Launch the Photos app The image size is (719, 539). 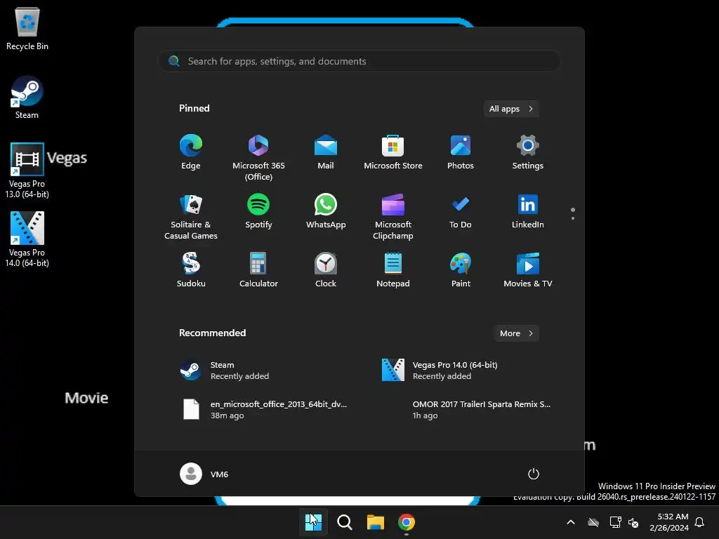[x=461, y=152]
